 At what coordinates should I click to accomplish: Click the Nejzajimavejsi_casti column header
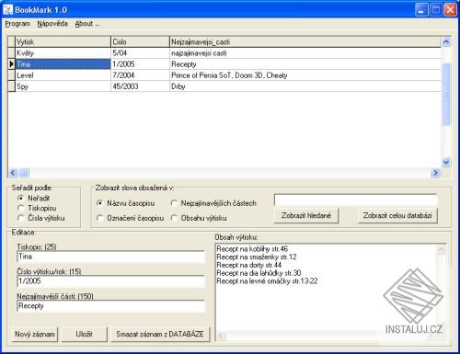tap(305, 41)
